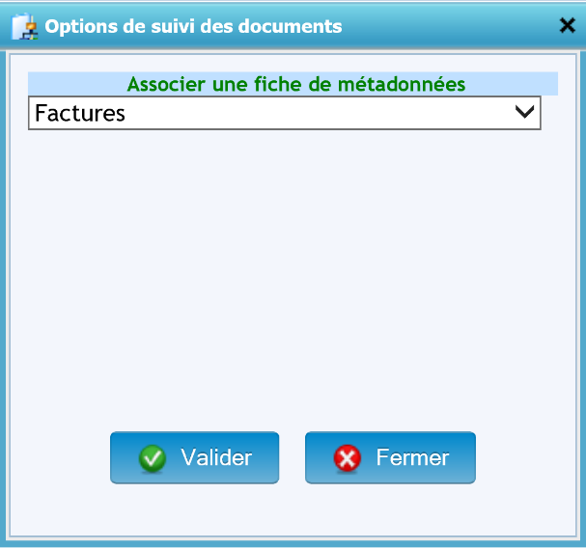The image size is (586, 548).
Task: Click the header band right of the heading text
Action: pyautogui.click(x=512, y=84)
